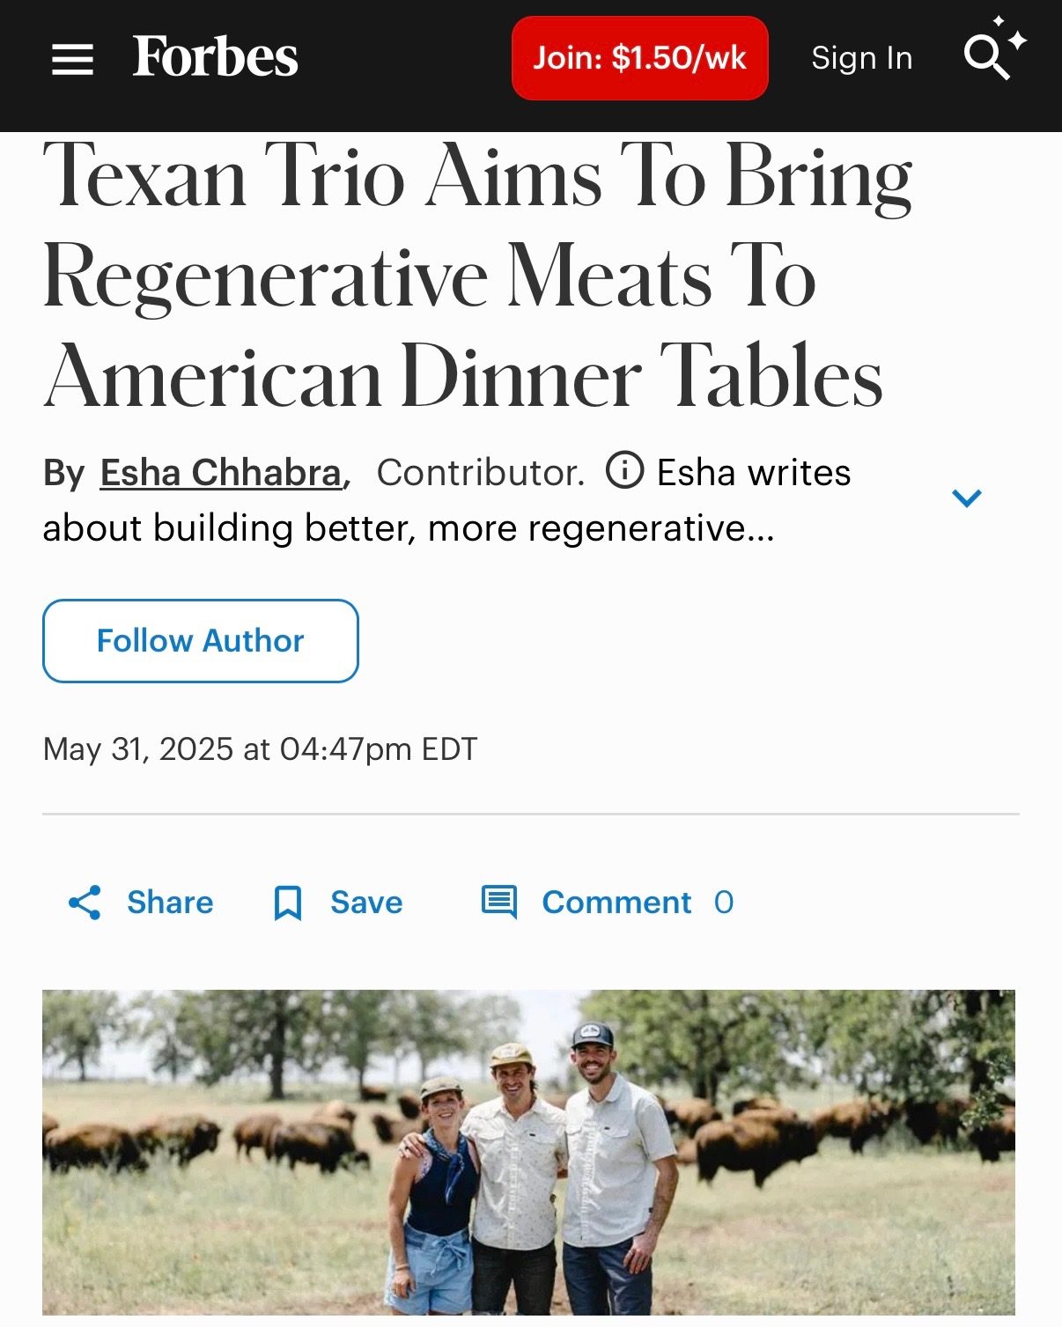The height and width of the screenshot is (1327, 1062).
Task: Click the Follow Author button
Action: (201, 641)
